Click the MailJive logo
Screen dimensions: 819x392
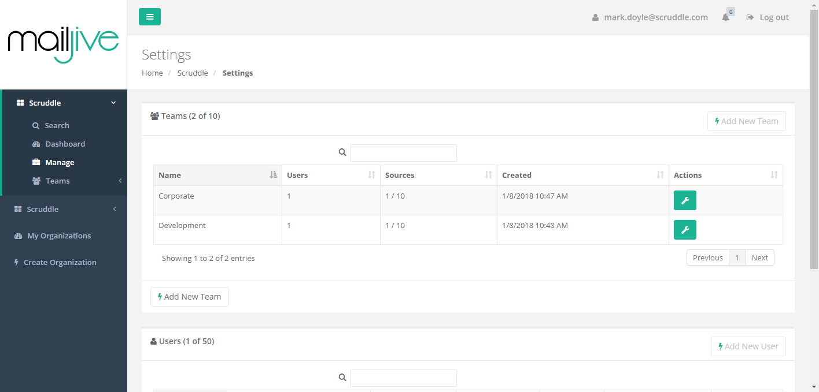coord(63,44)
